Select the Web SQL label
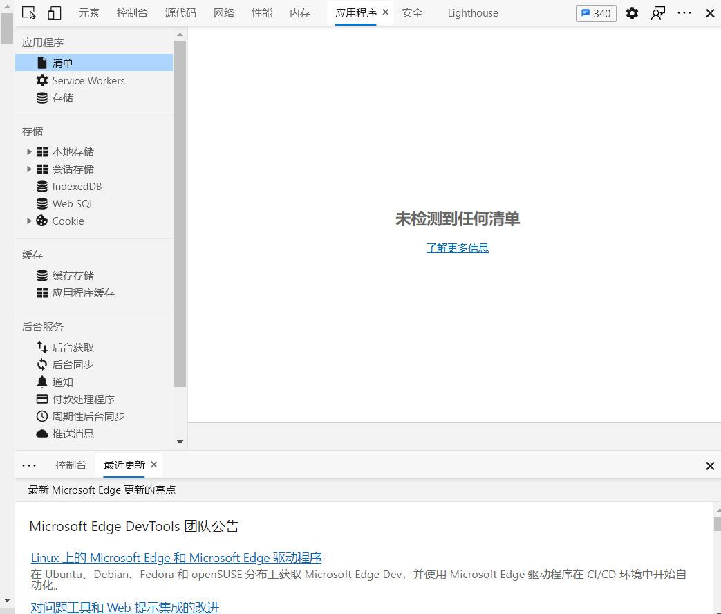This screenshot has height=614, width=721. [73, 204]
